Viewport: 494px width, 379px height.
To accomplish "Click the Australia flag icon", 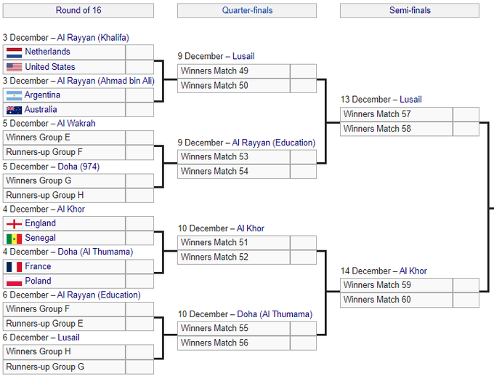I will (x=14, y=110).
